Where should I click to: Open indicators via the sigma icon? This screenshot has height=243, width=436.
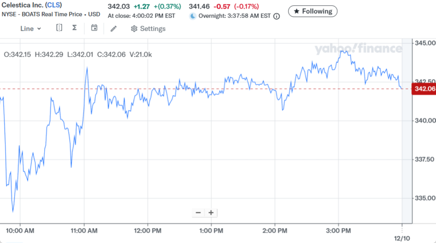tap(75, 28)
